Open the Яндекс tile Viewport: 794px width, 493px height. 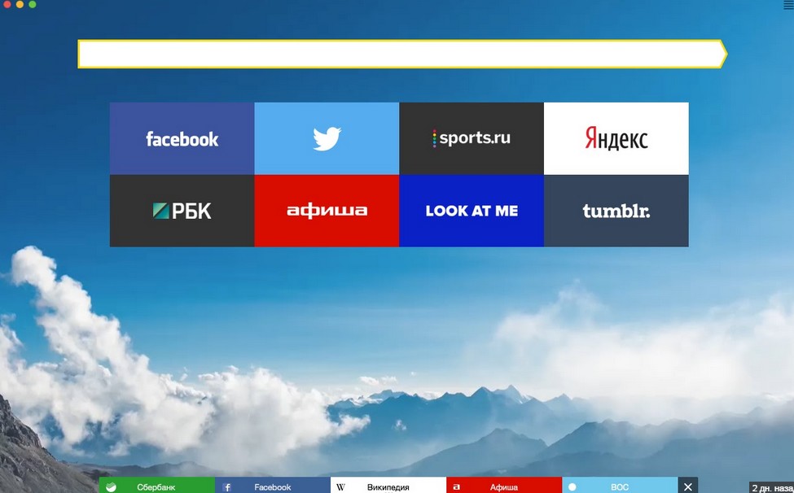coord(616,138)
